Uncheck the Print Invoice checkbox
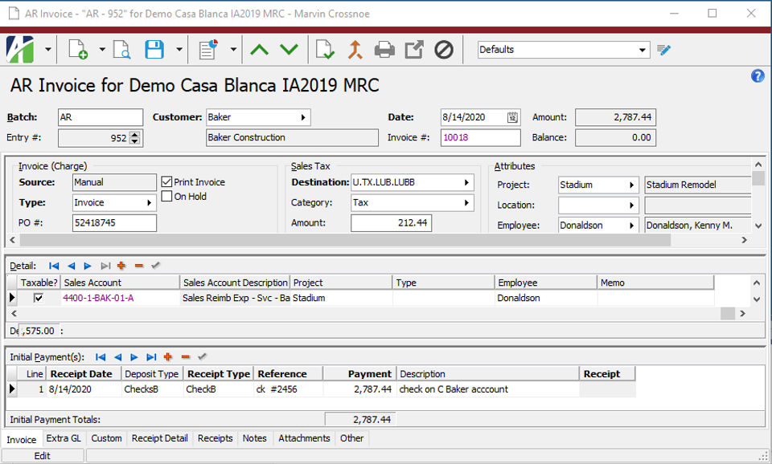This screenshot has width=772, height=464. tap(167, 182)
